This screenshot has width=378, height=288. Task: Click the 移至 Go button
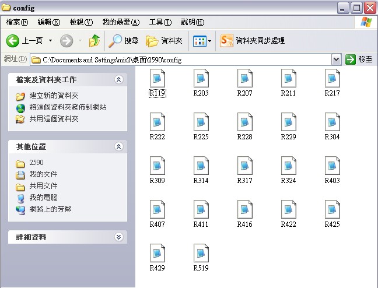(x=359, y=59)
